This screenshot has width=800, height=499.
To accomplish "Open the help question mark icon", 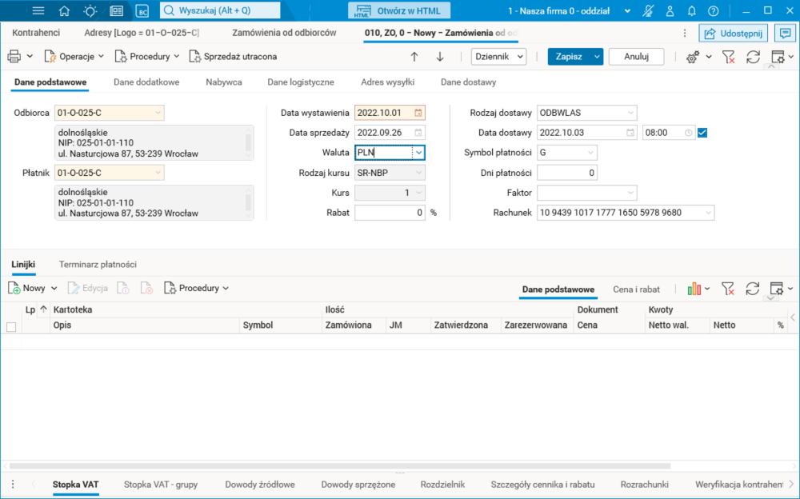I will 714,10.
